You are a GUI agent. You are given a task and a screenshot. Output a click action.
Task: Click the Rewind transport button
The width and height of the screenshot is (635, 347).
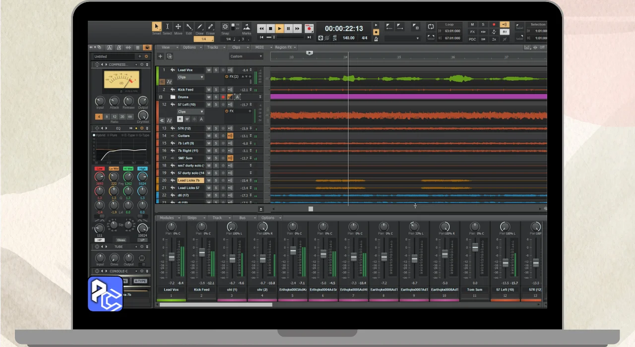pyautogui.click(x=261, y=28)
